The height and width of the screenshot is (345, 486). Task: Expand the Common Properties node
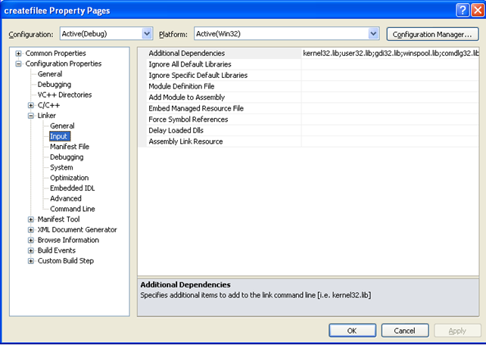tap(18, 54)
